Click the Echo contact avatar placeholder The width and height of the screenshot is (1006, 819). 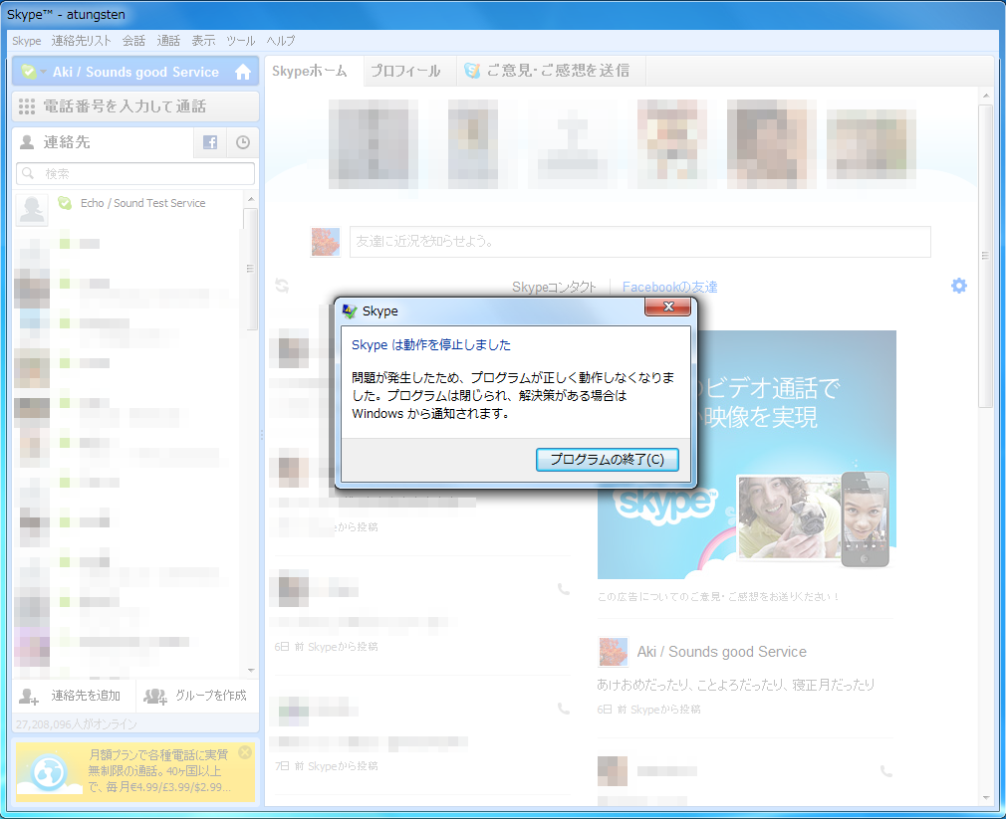32,210
